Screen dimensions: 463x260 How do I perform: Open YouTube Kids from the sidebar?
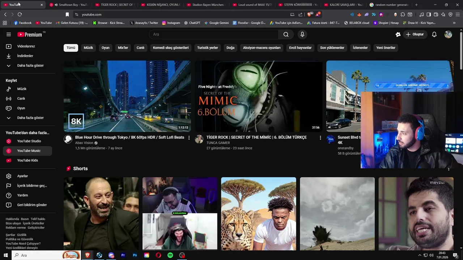[x=27, y=160]
